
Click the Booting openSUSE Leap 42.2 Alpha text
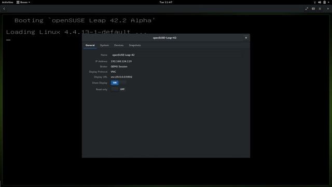pos(85,20)
